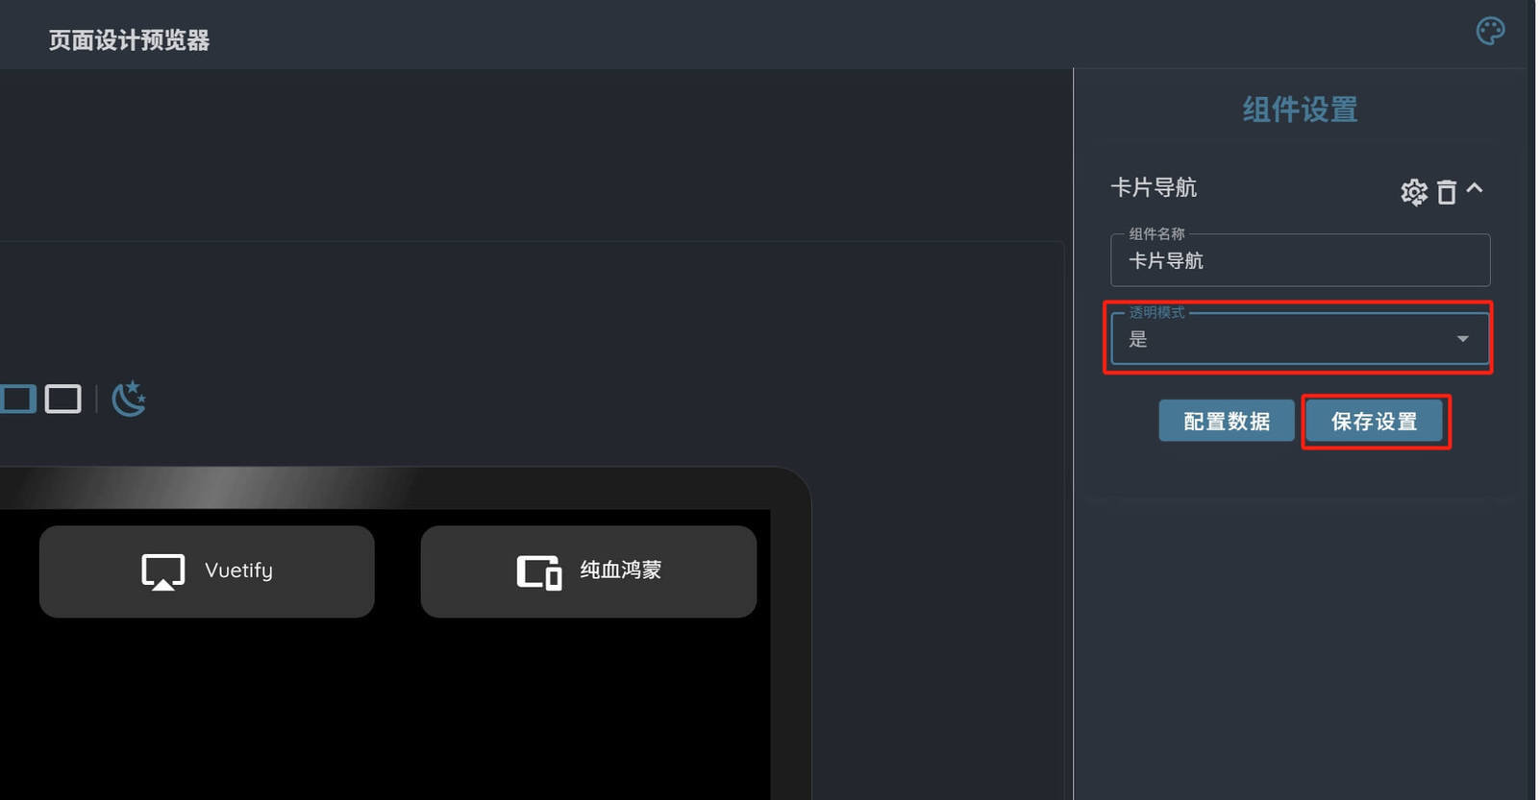Click the 页面设计预览器 title

click(x=129, y=40)
